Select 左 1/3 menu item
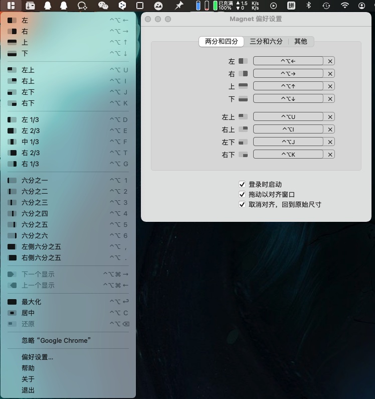375x399 pixels. pyautogui.click(x=68, y=119)
